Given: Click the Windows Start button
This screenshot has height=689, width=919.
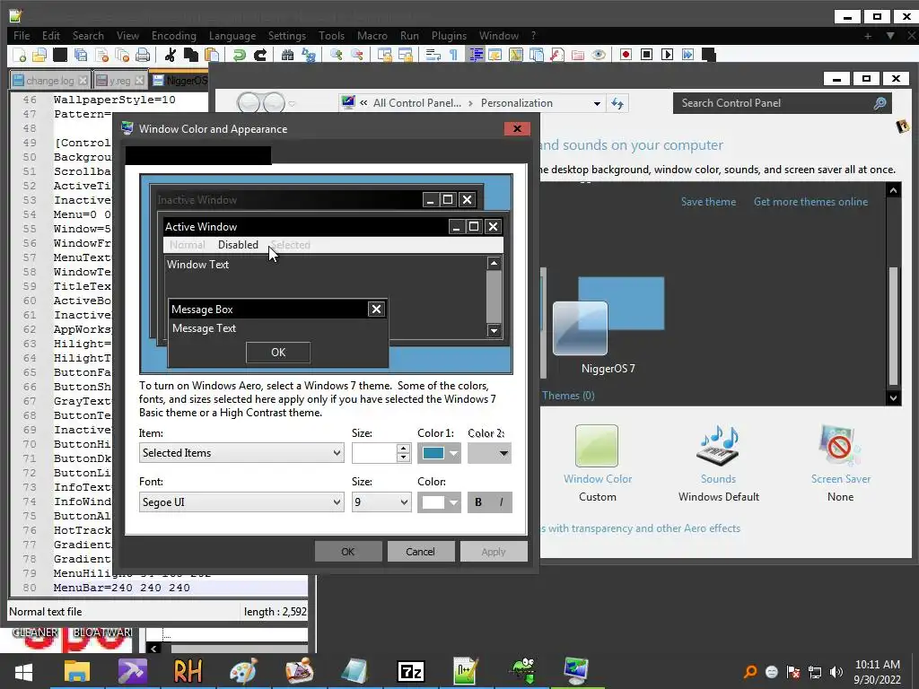Looking at the screenshot, I should coord(23,671).
